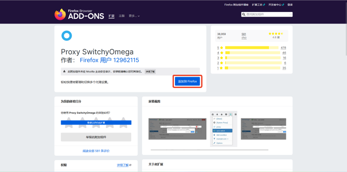The width and height of the screenshot is (347, 172).
Task: Click the 35 one-star count
Action: pyautogui.click(x=284, y=68)
